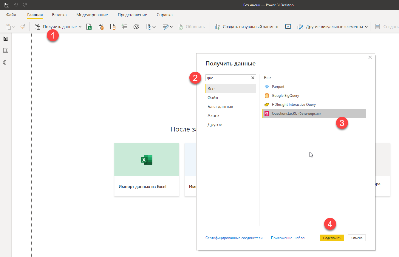Select the Главная ribbon tab
The width and height of the screenshot is (399, 257).
(x=35, y=15)
